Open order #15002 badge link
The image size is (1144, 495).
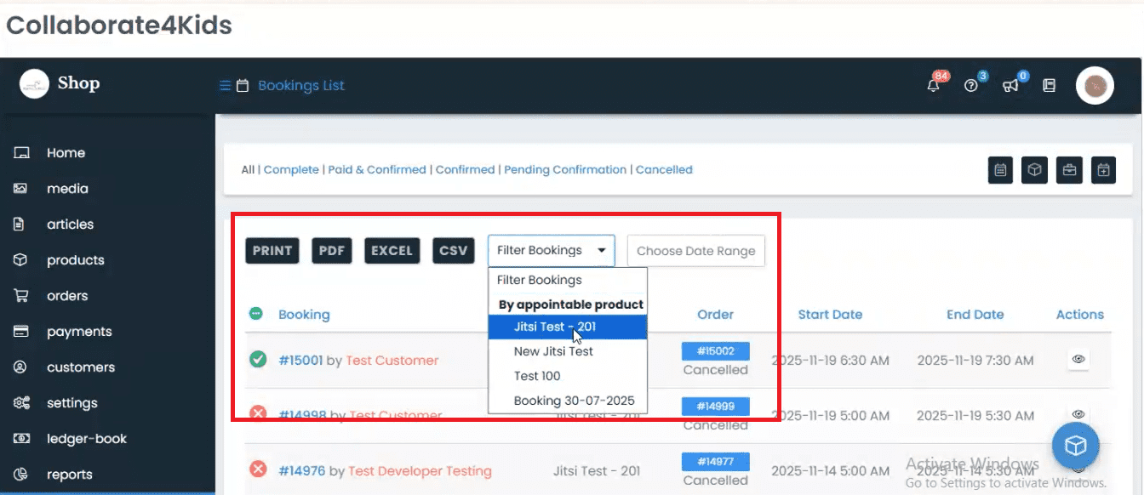(x=715, y=351)
